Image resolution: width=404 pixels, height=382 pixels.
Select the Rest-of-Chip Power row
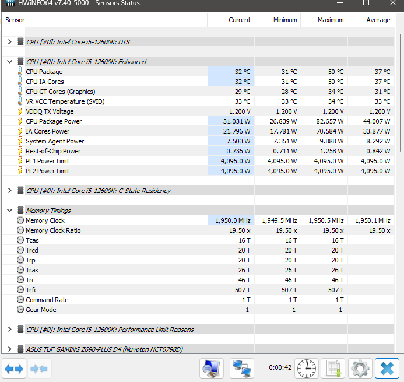[x=198, y=151]
